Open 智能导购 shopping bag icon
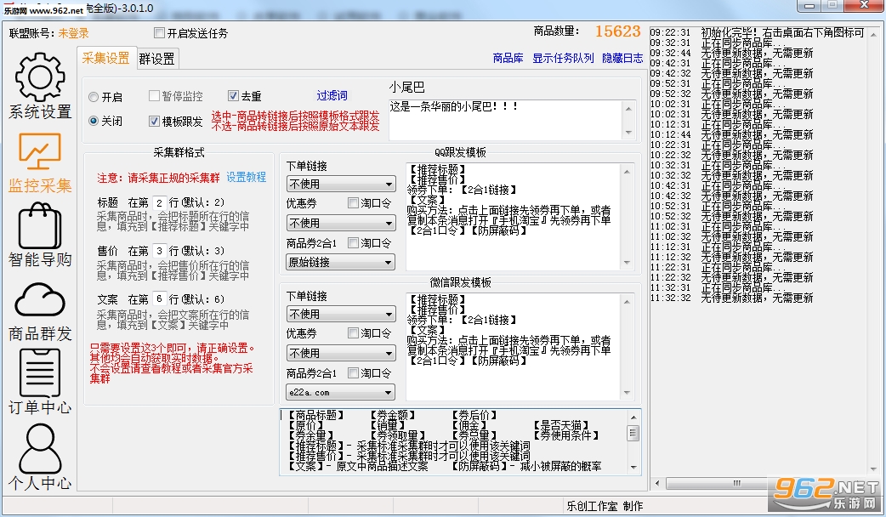The height and width of the screenshot is (517, 886). pos(40,226)
